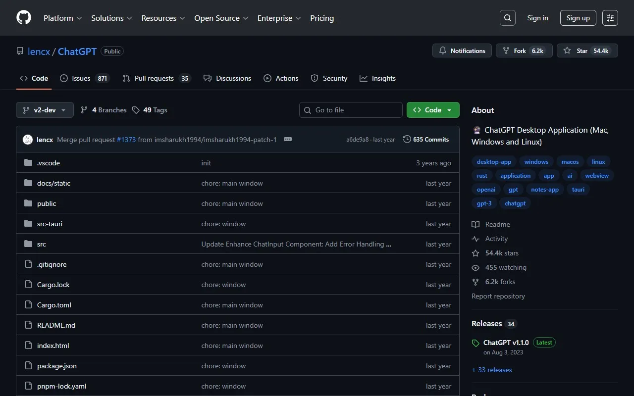Switch to the Issues tab
634x396 pixels.
[x=81, y=78]
